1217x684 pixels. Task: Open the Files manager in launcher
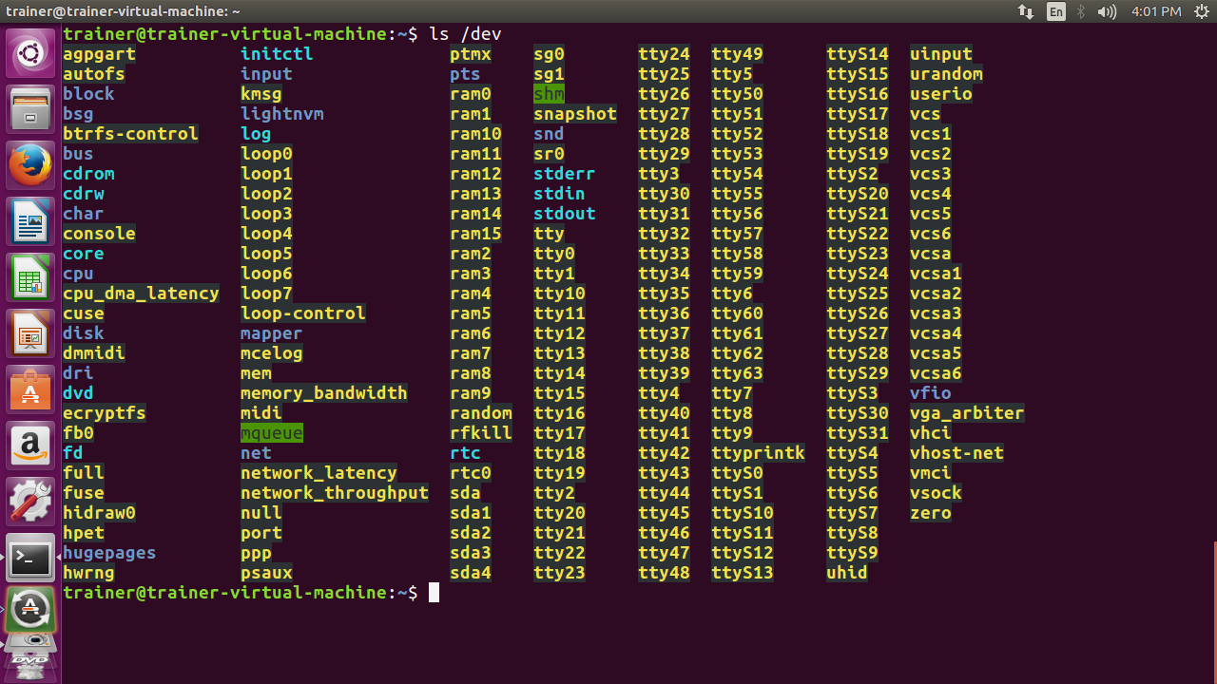[30, 109]
